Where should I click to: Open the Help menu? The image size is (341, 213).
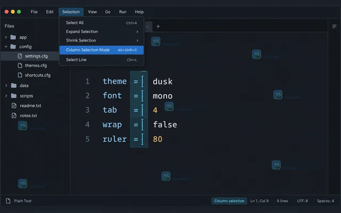point(139,12)
